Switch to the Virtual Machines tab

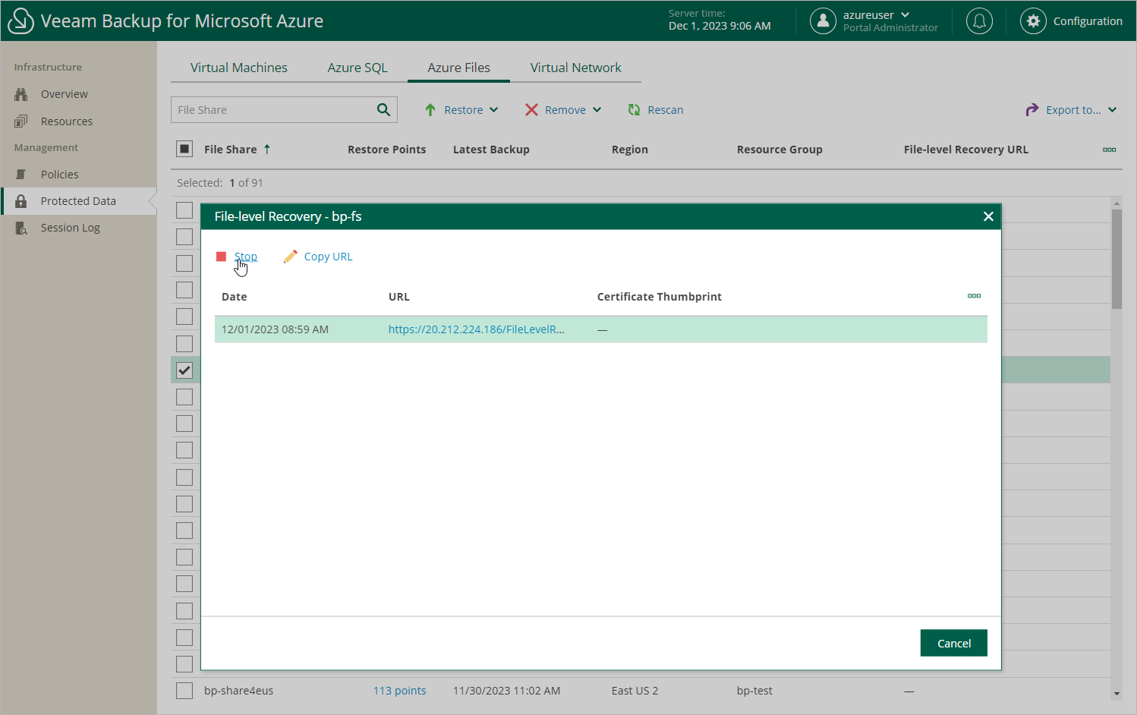coord(239,68)
